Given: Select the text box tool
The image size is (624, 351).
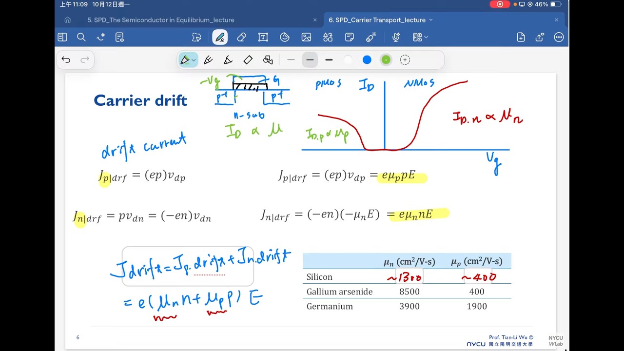Looking at the screenshot, I should (263, 37).
